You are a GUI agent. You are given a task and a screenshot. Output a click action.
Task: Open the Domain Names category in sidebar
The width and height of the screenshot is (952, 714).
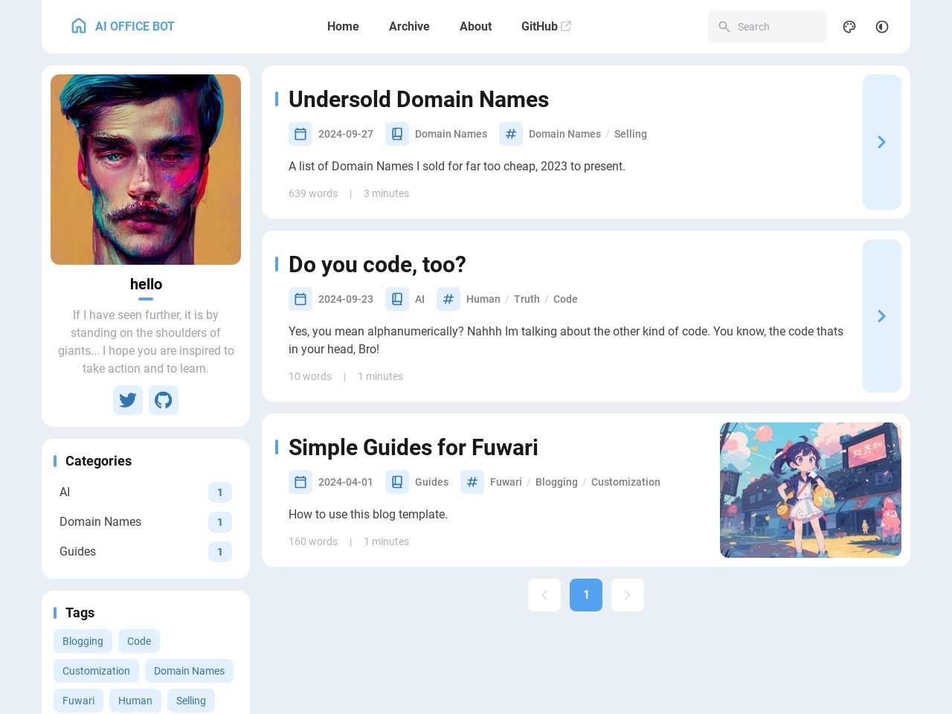pos(146,522)
